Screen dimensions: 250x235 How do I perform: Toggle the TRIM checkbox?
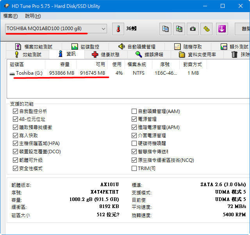pyautogui.click(x=134, y=168)
